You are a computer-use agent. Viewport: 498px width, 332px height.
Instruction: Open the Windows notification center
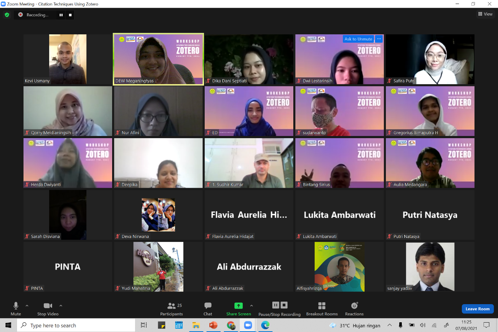coord(486,325)
